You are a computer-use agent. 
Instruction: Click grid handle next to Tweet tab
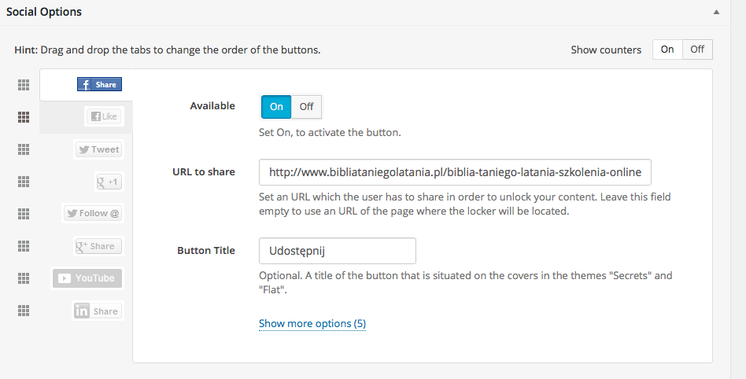click(x=24, y=149)
